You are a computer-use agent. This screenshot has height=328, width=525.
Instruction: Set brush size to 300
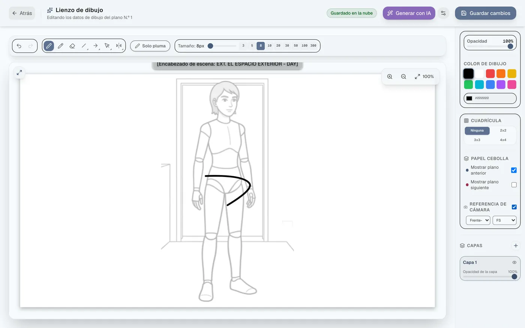tap(313, 46)
